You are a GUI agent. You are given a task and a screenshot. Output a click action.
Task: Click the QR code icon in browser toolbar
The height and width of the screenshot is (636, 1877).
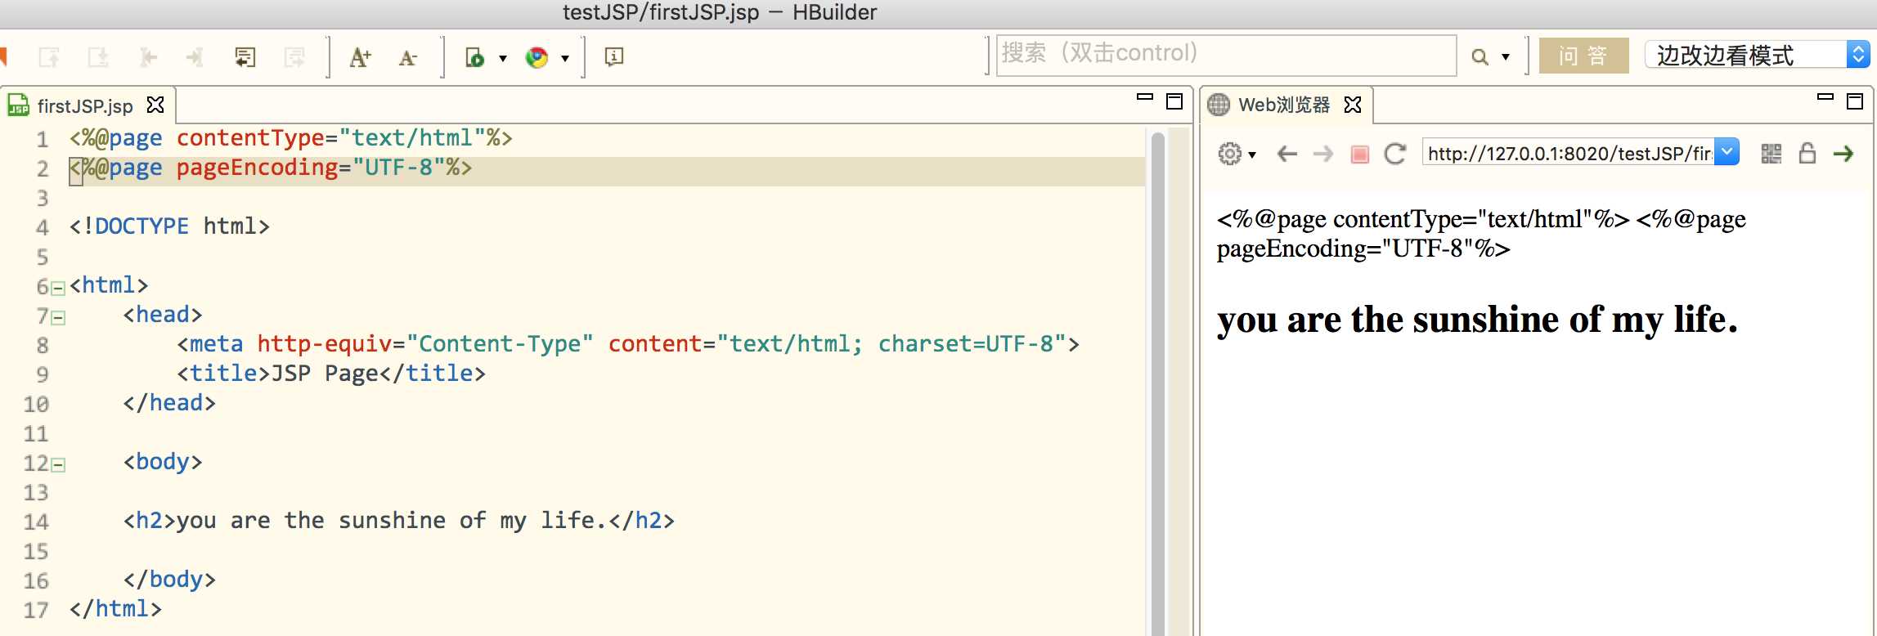1771,154
